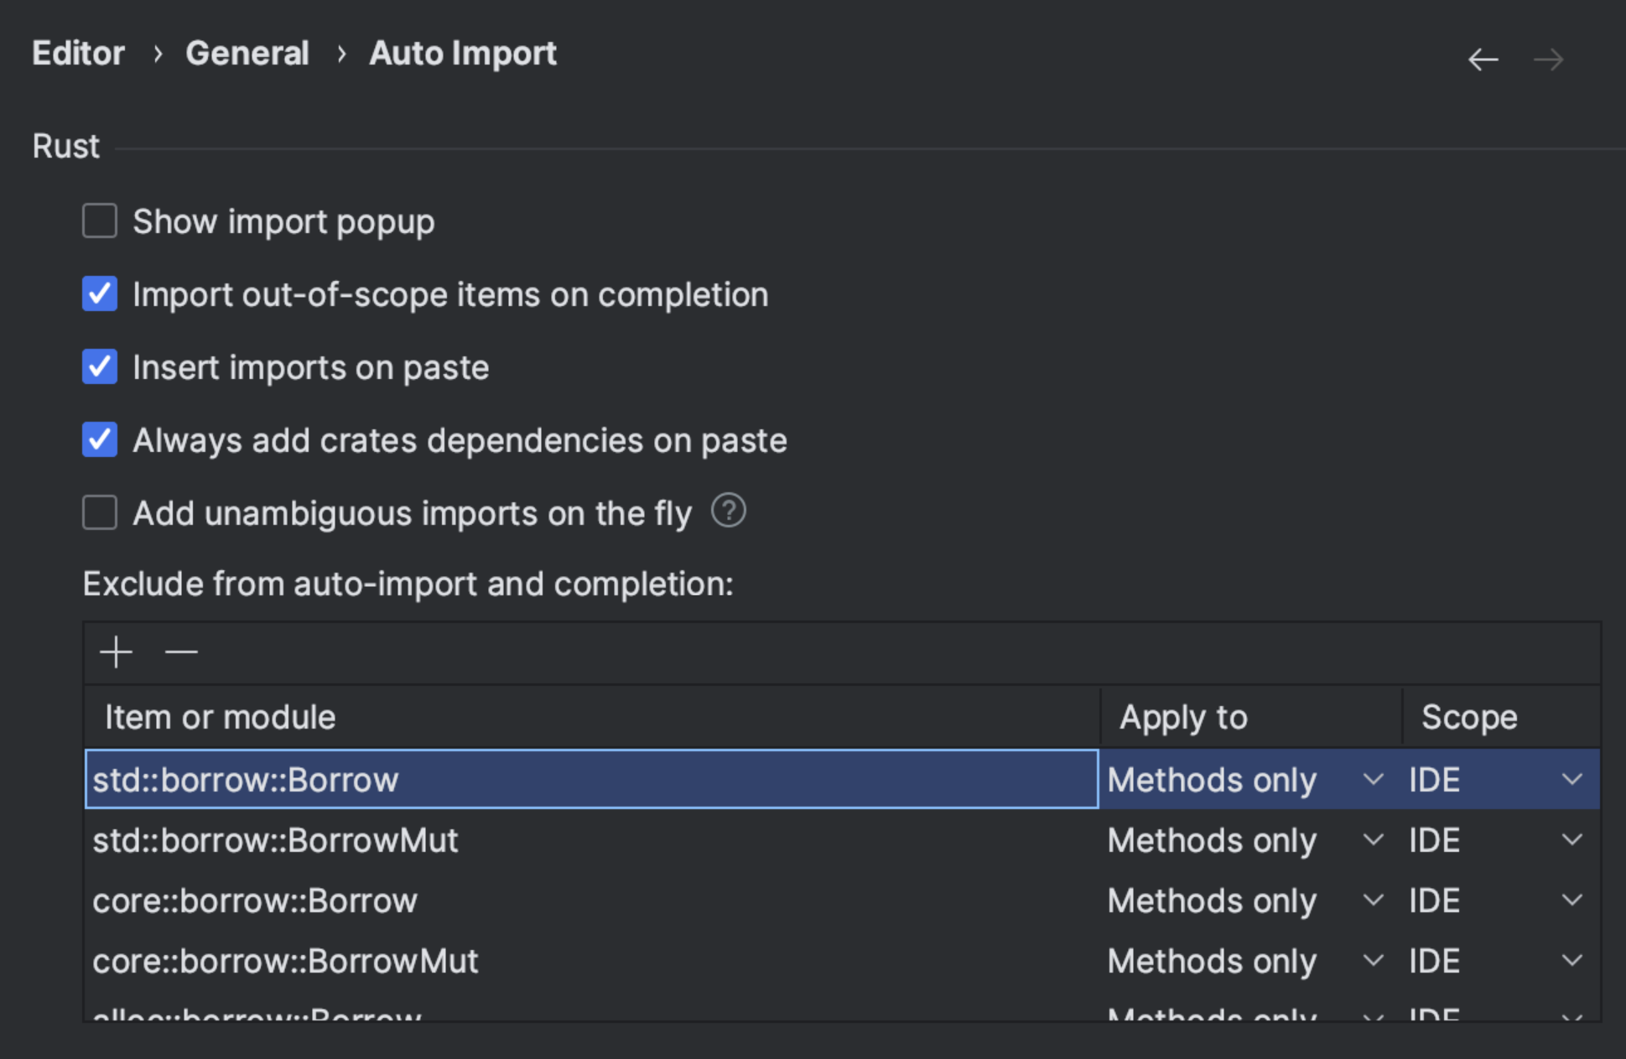
Task: Open Methods only dropdown for std::borrow::Borrow
Action: click(1372, 779)
